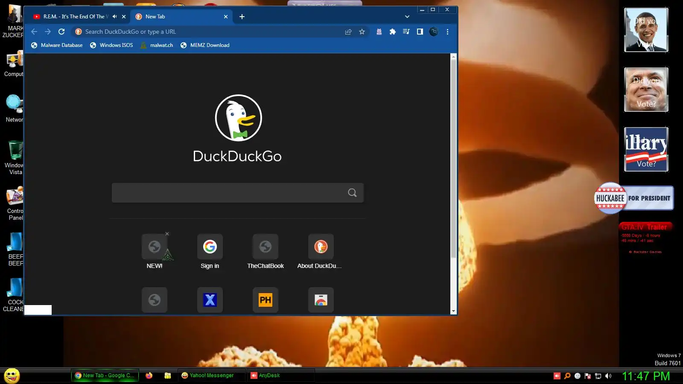The height and width of the screenshot is (384, 683).
Task: Select the New Tab tab
Action: pos(181,17)
